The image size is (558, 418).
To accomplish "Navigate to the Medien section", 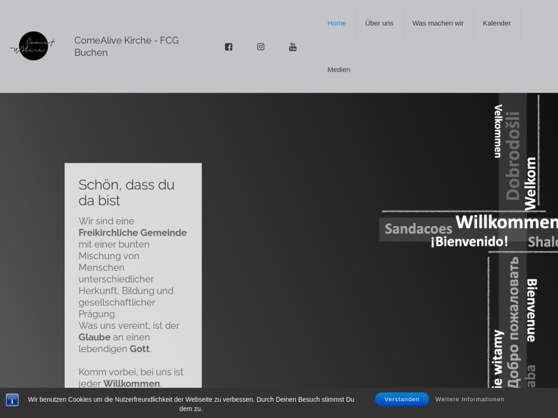I will point(339,70).
